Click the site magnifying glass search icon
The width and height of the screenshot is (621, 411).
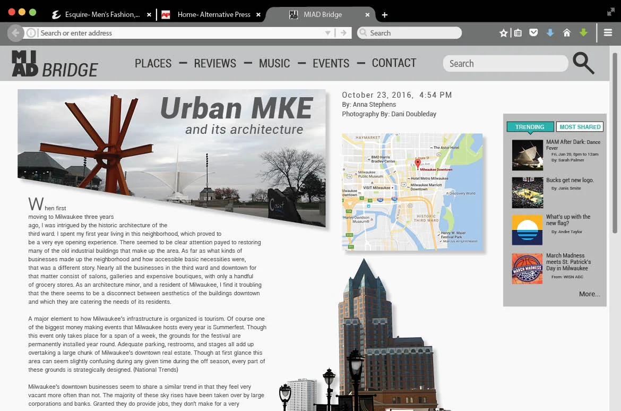583,63
